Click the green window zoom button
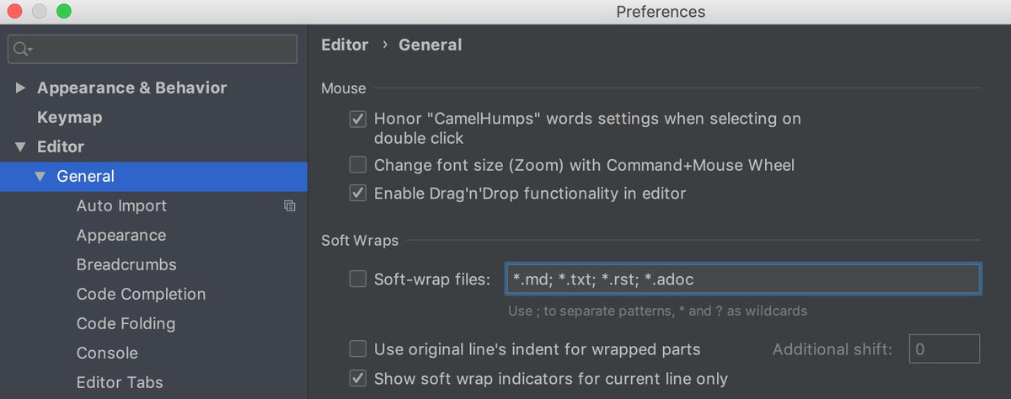 click(x=64, y=12)
